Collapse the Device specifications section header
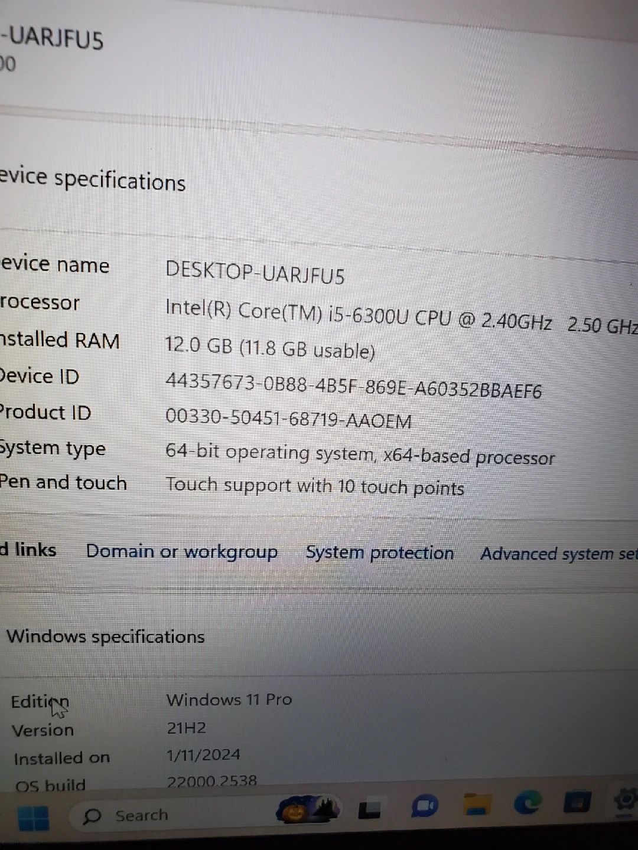The image size is (638, 850). [95, 179]
